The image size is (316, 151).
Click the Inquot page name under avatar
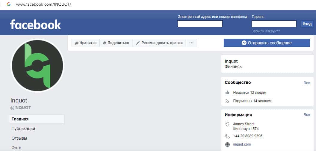point(19,100)
